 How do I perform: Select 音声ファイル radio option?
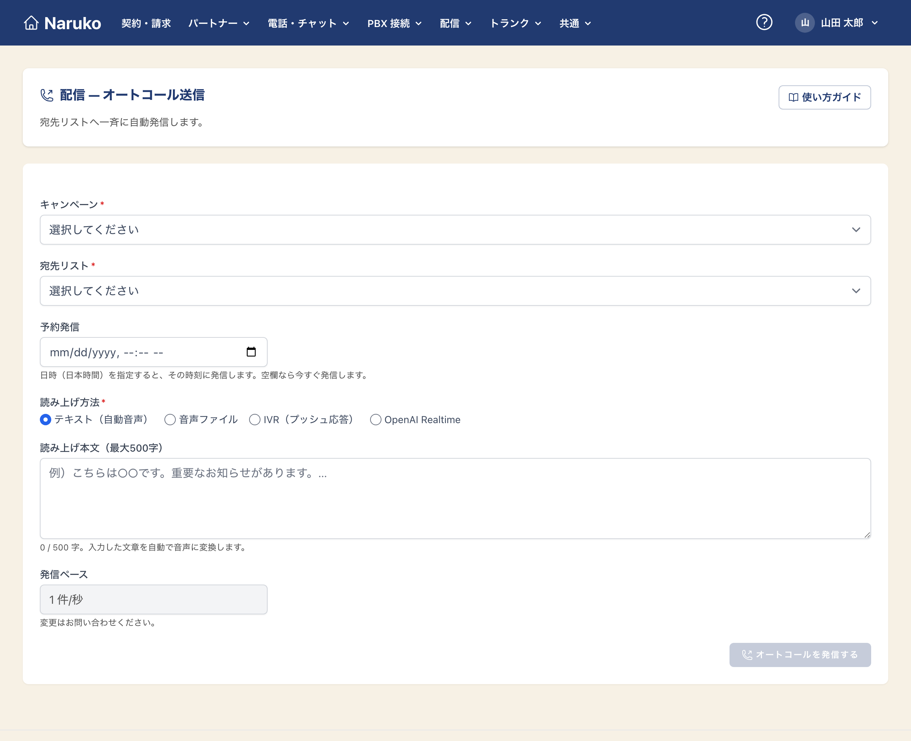170,420
